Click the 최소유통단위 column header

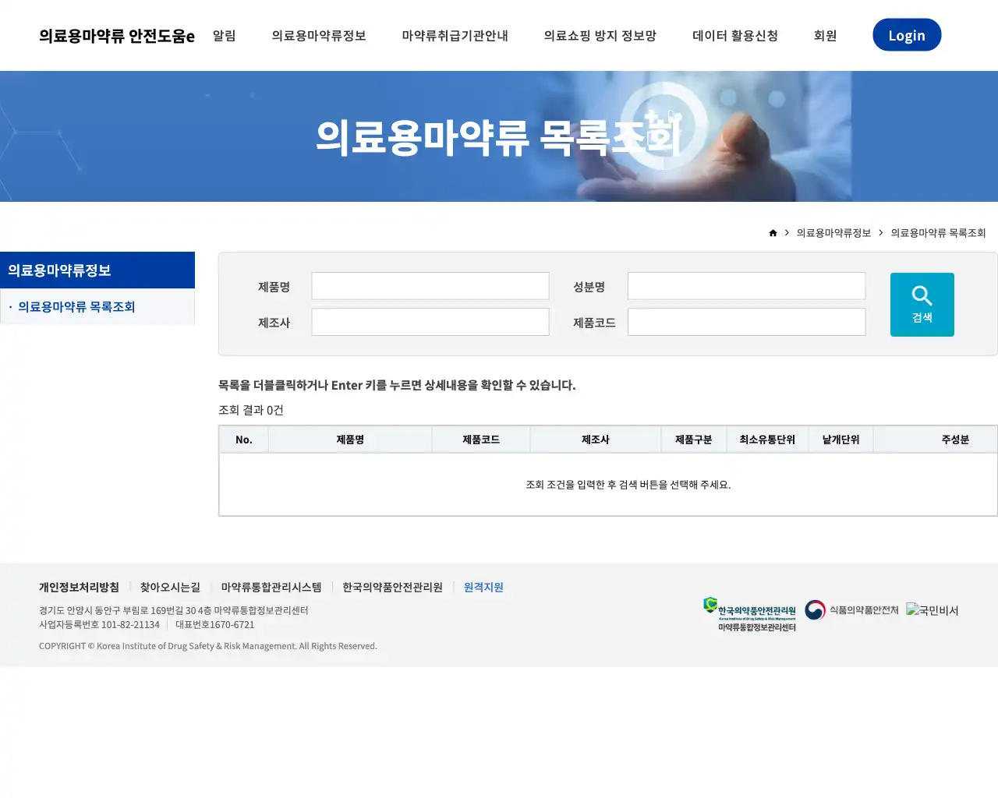click(x=767, y=440)
